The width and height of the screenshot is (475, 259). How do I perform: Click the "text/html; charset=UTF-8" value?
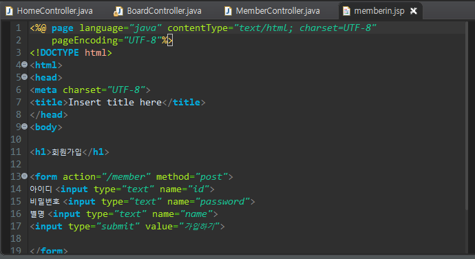305,28
